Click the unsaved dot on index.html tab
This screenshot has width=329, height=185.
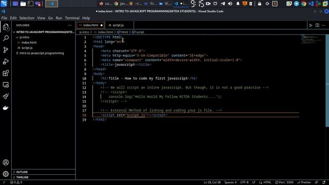point(102,25)
